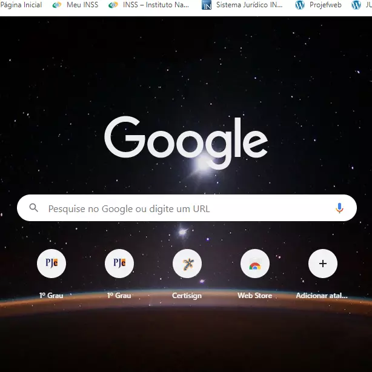Open the Página Inicial bookmark
Viewport: 372px width, 372px height.
tap(21, 5)
